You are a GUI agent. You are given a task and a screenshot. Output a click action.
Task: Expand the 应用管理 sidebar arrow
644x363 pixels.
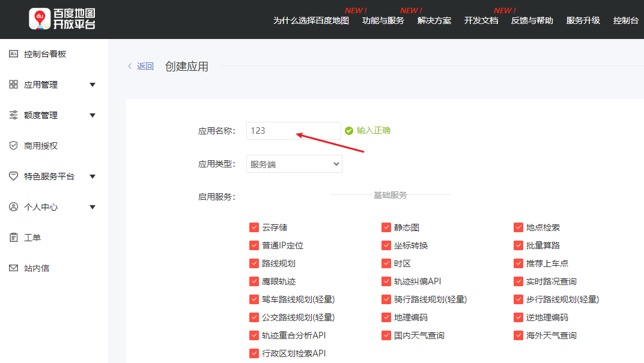93,85
